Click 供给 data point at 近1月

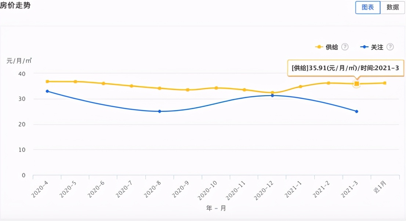(x=384, y=83)
